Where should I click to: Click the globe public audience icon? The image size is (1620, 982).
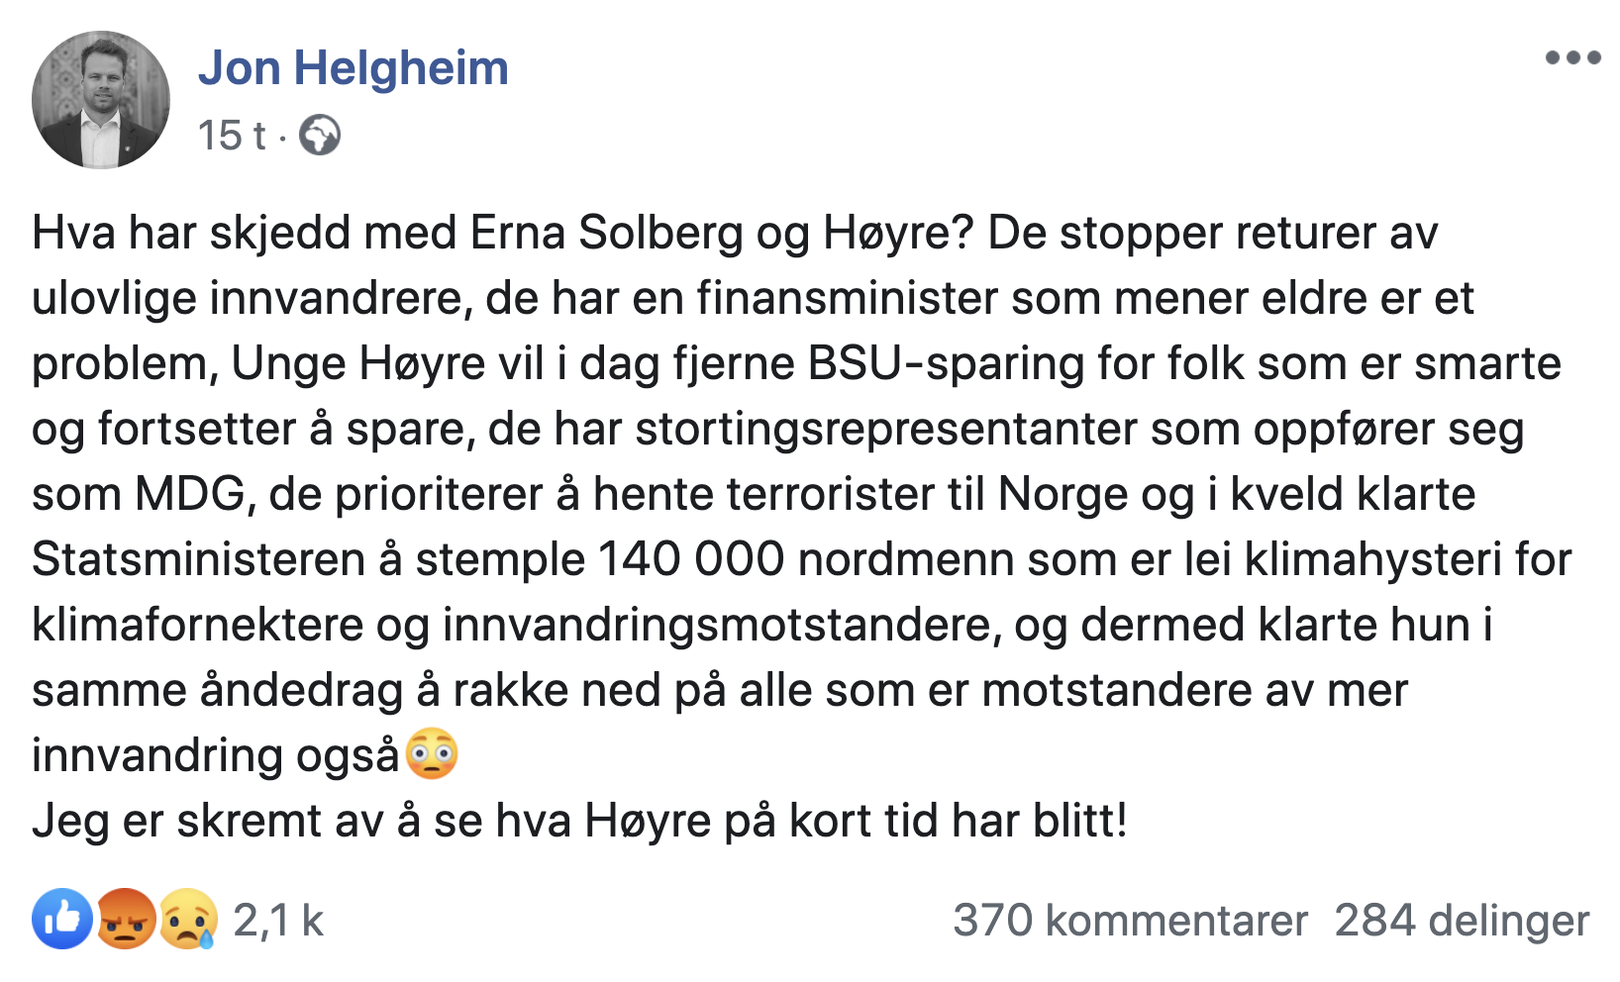320,136
